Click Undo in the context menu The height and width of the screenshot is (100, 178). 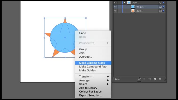tap(93, 33)
